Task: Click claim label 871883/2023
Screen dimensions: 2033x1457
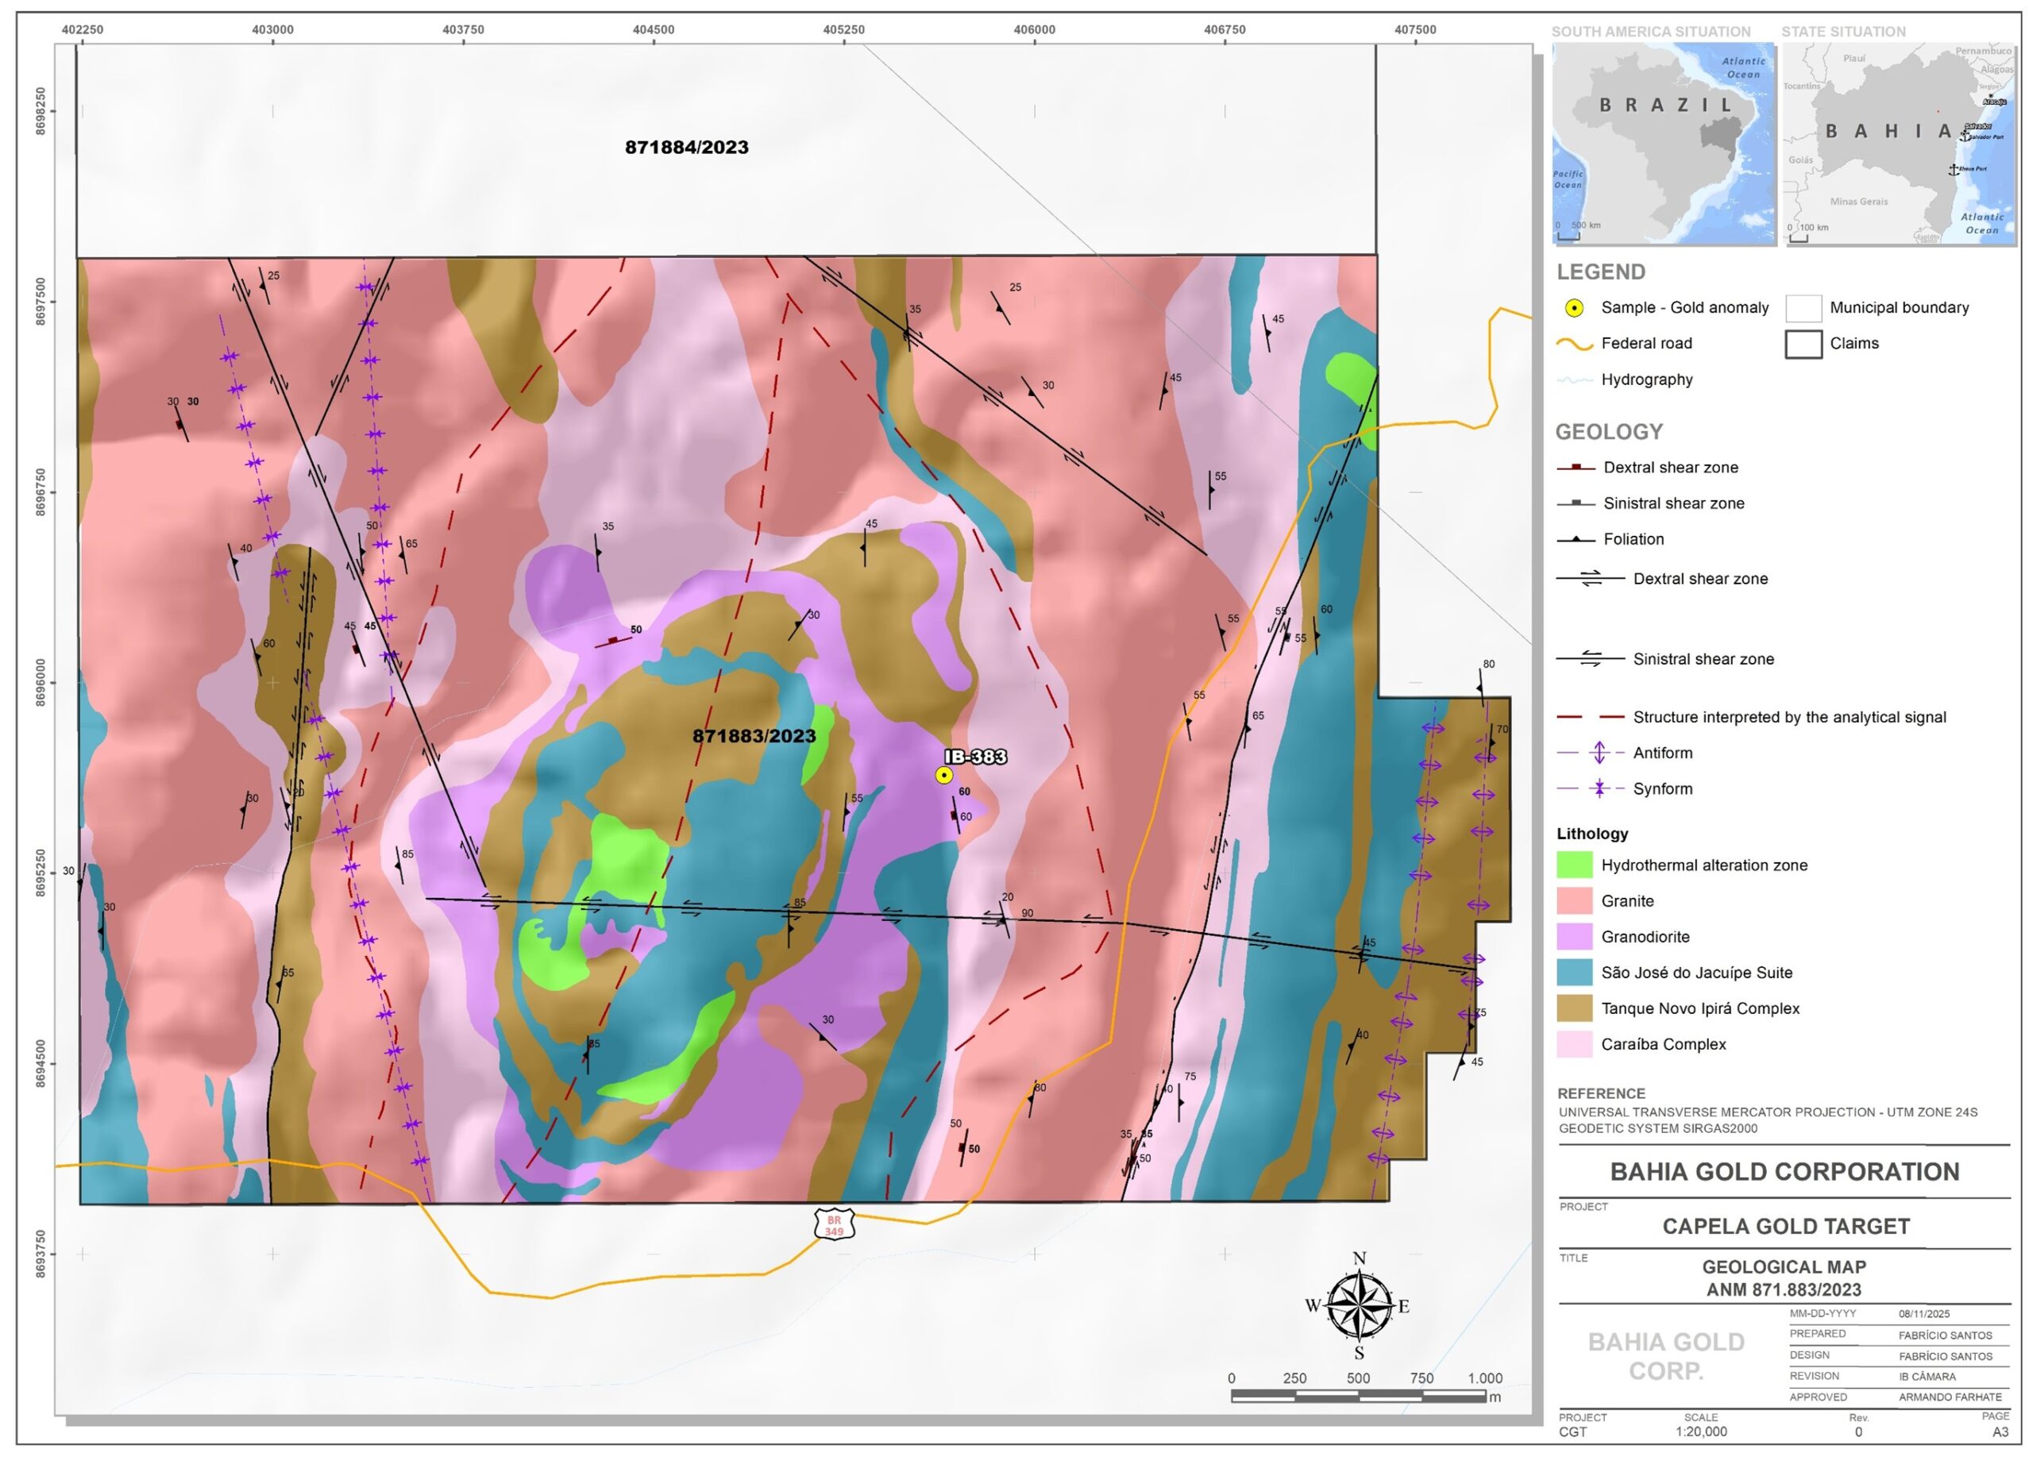Action: point(754,737)
